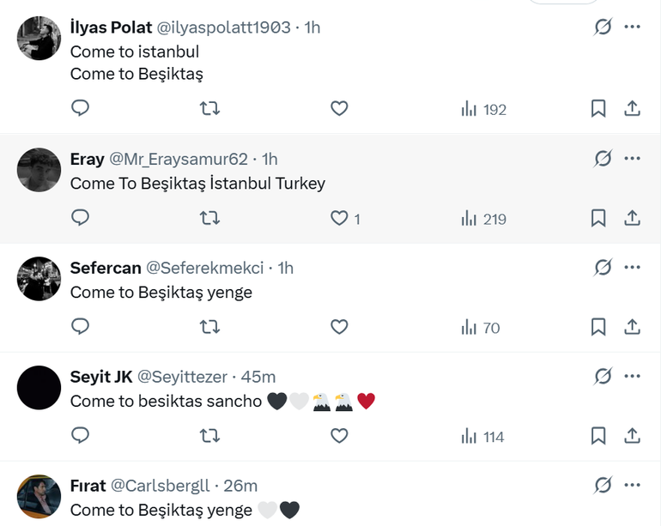Click Sefercan's profile avatar
The height and width of the screenshot is (526, 661).
point(39,279)
